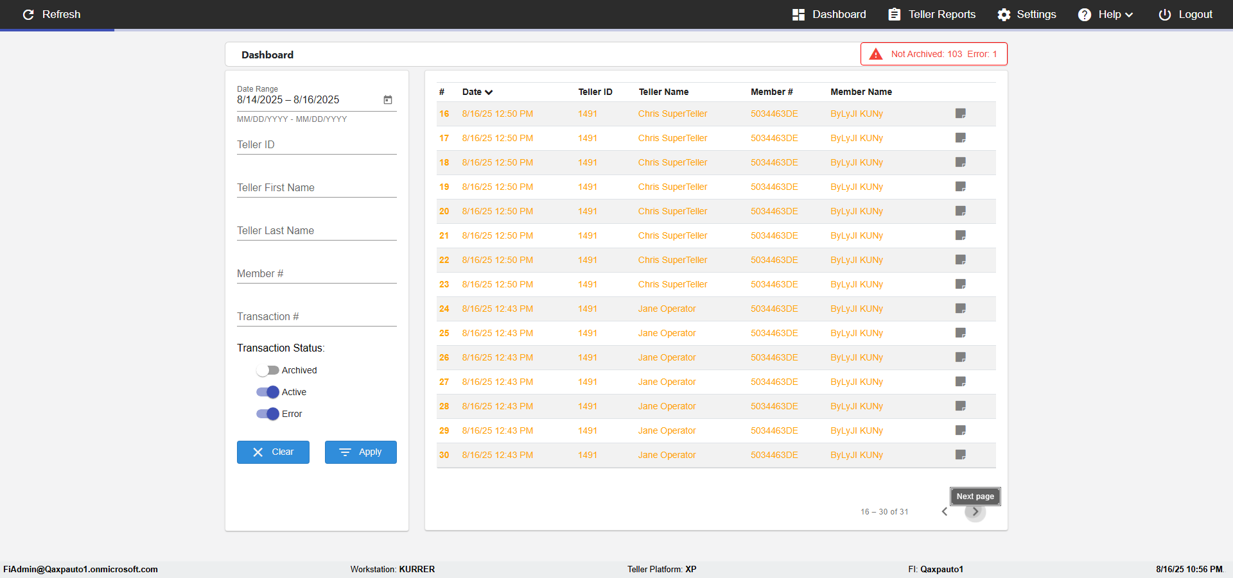Click the FiAdmin@Qaxpauto1.onmicrosoft.com status text

pyautogui.click(x=81, y=569)
